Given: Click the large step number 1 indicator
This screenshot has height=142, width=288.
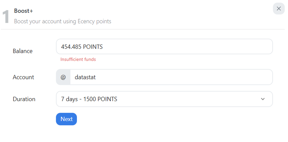Looking at the screenshot, I should (6, 17).
